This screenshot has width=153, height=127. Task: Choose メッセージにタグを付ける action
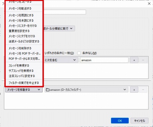click(x=24, y=36)
